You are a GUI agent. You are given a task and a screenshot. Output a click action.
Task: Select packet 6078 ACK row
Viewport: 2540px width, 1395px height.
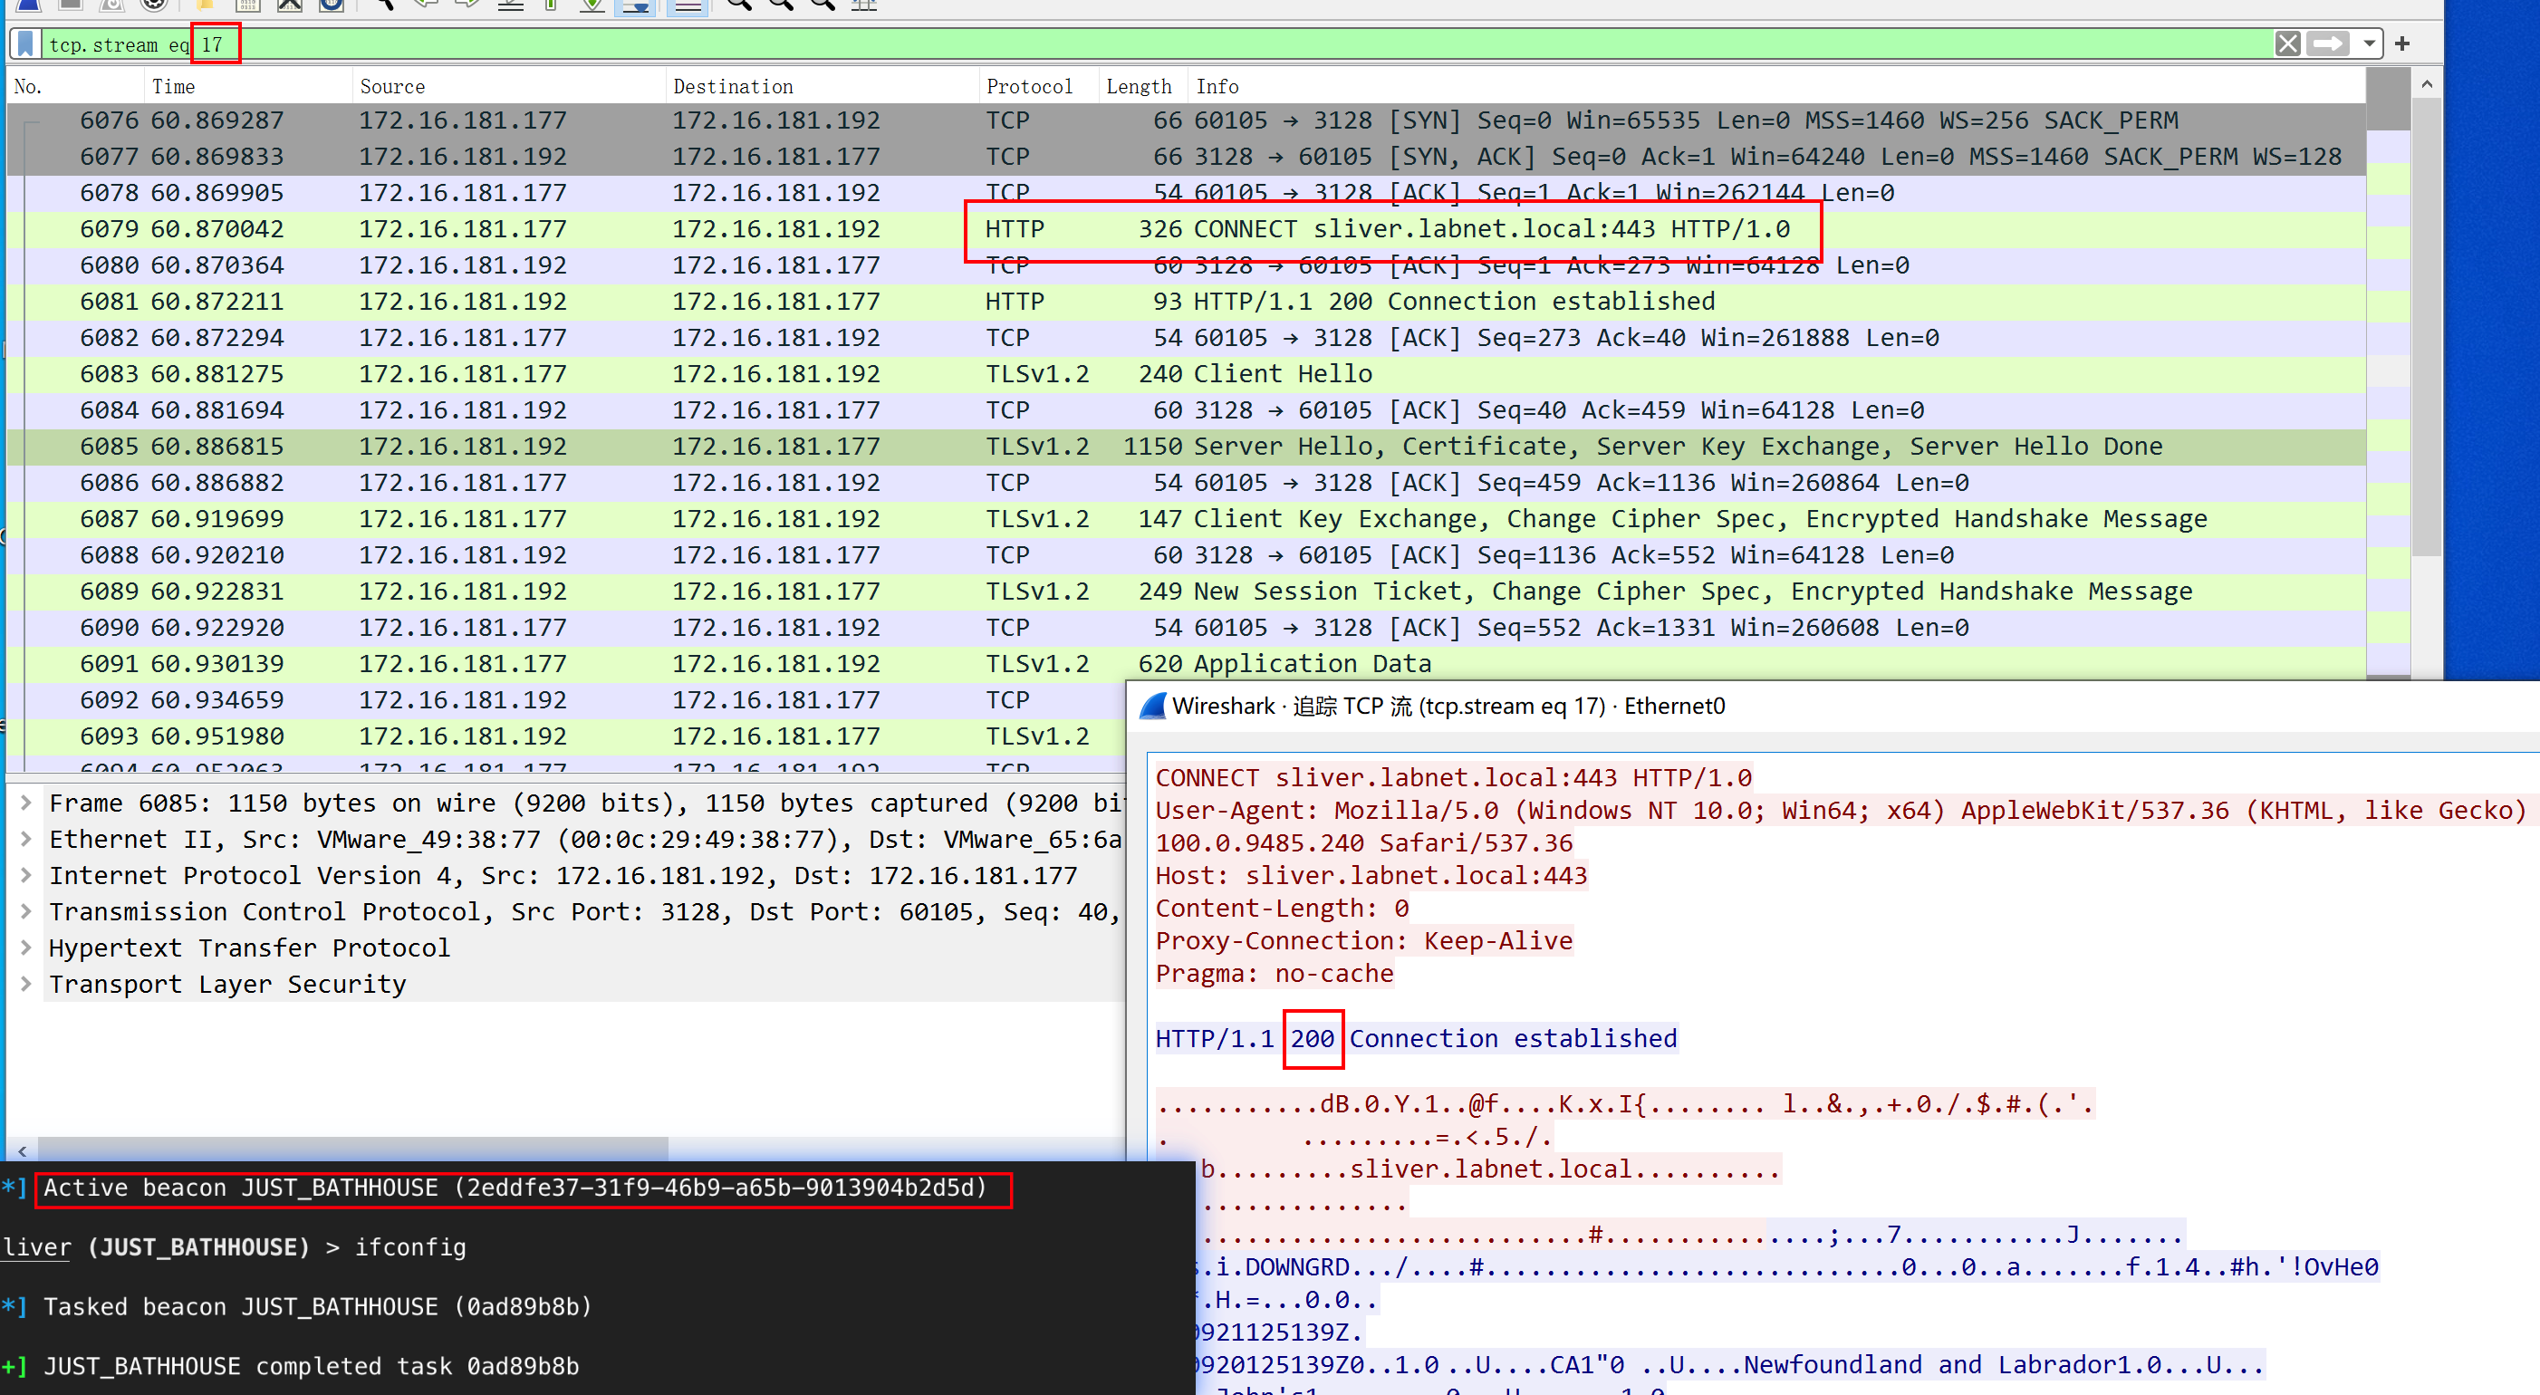[1186, 193]
